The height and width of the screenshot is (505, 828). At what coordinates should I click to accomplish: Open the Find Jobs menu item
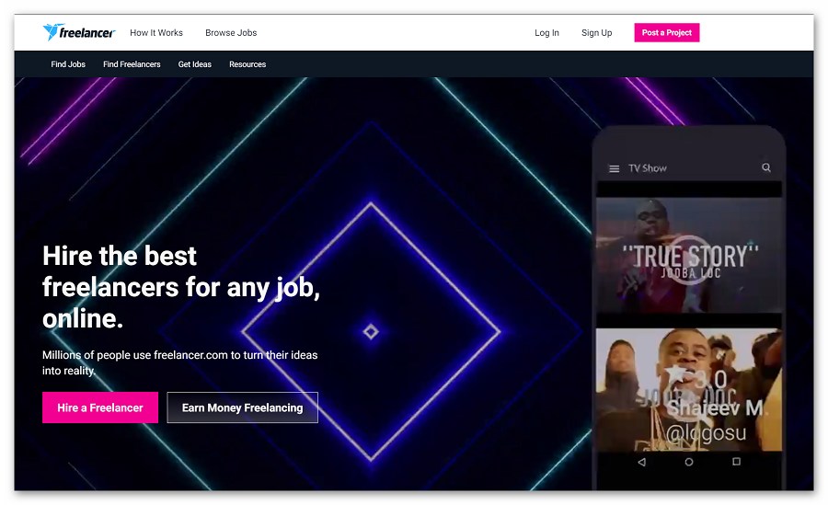pos(68,64)
